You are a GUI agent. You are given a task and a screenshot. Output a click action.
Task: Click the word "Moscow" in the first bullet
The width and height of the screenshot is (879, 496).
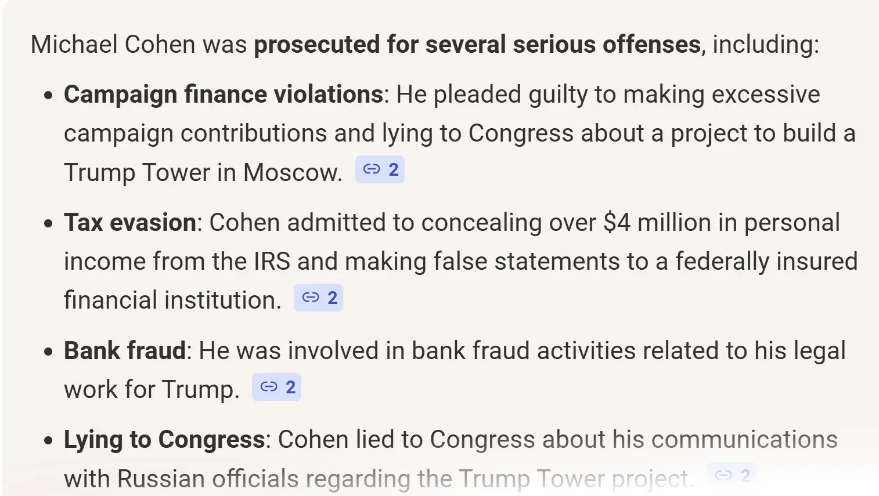(x=292, y=172)
